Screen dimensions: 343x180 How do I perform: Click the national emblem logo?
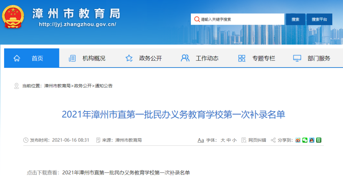(13, 17)
